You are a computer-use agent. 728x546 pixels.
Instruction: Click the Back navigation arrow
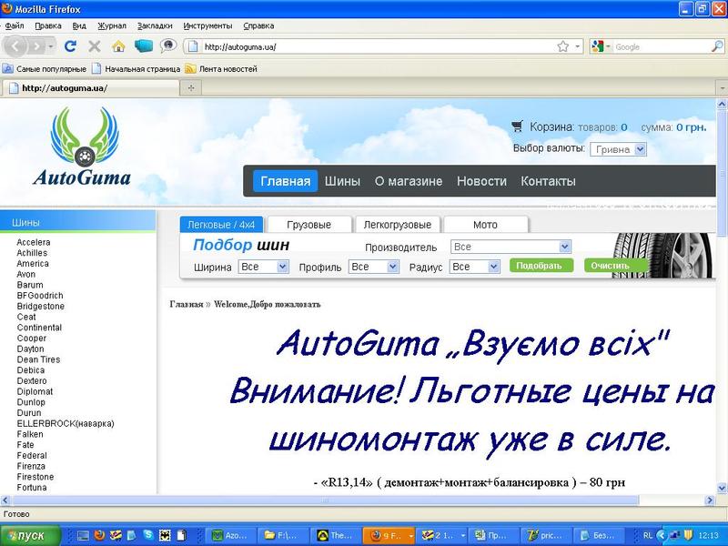(18, 46)
